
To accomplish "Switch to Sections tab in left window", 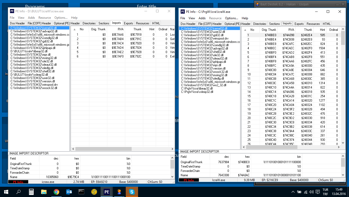I will (x=104, y=23).
